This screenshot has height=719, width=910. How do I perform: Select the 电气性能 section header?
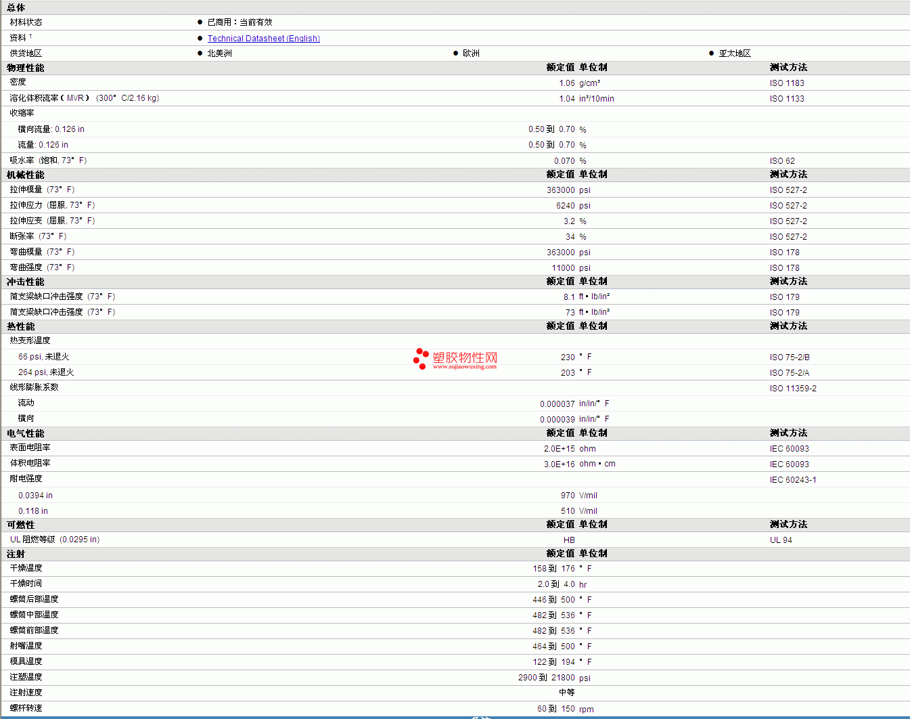click(x=26, y=433)
